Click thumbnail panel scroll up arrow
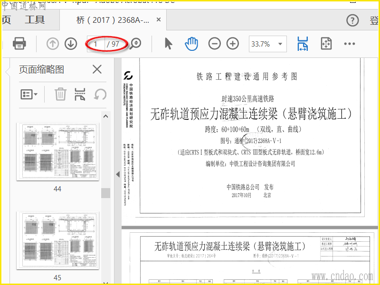The height and width of the screenshot is (285, 380). pos(105,116)
